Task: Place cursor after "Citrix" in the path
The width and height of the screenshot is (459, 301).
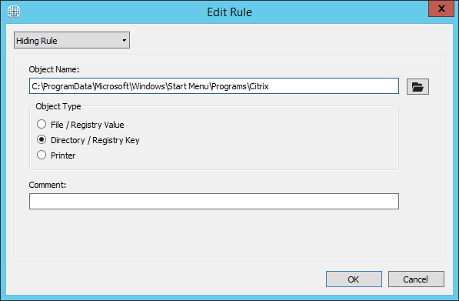Action: (x=270, y=86)
